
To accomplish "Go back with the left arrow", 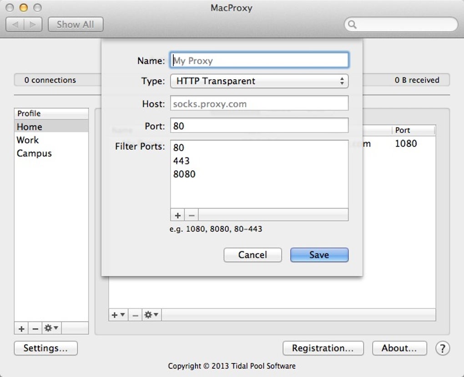I will tap(15, 24).
